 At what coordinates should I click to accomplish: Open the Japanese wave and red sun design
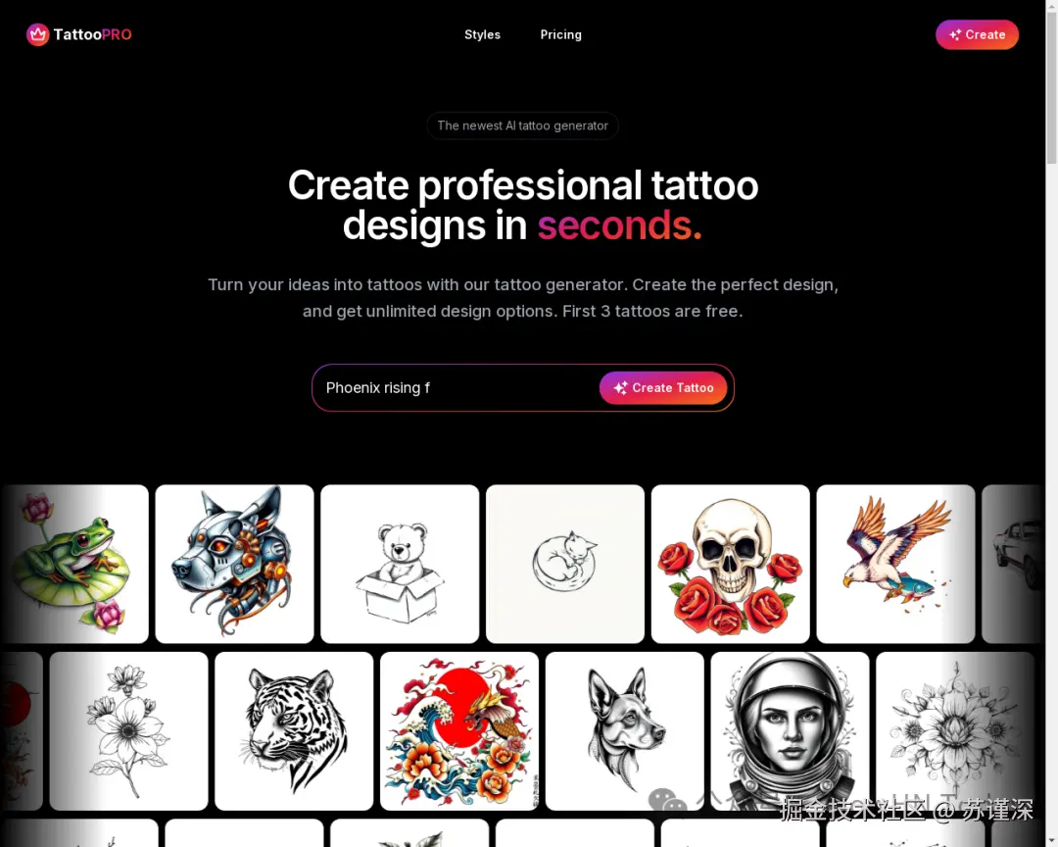[458, 730]
